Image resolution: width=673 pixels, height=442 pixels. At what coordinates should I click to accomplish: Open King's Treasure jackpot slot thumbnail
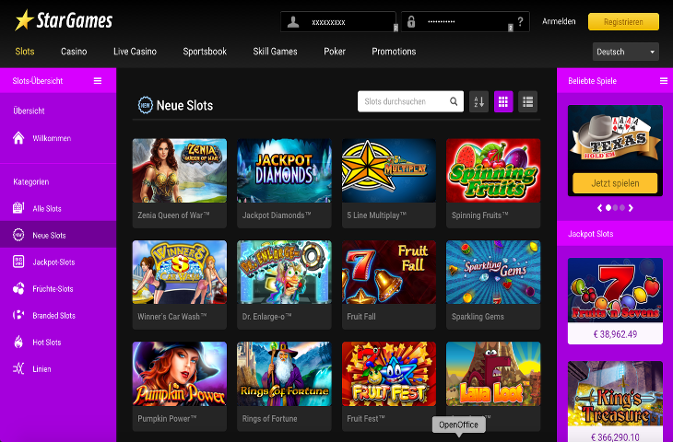(615, 393)
